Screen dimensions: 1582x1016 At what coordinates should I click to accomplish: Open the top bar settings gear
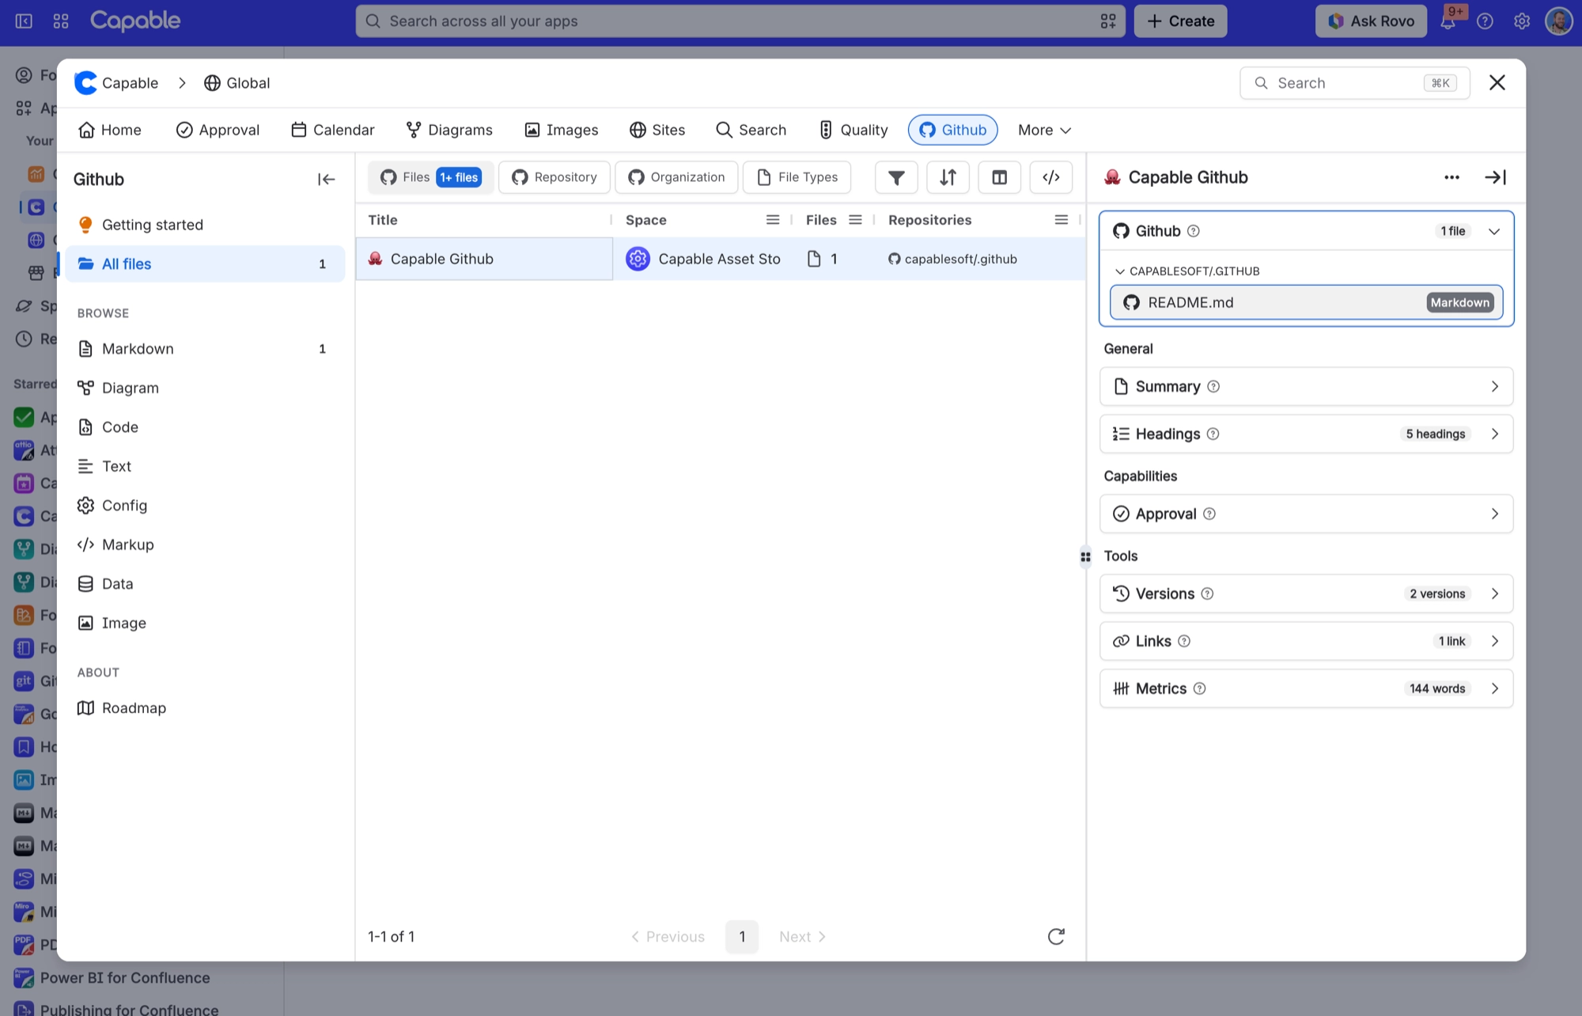point(1522,21)
